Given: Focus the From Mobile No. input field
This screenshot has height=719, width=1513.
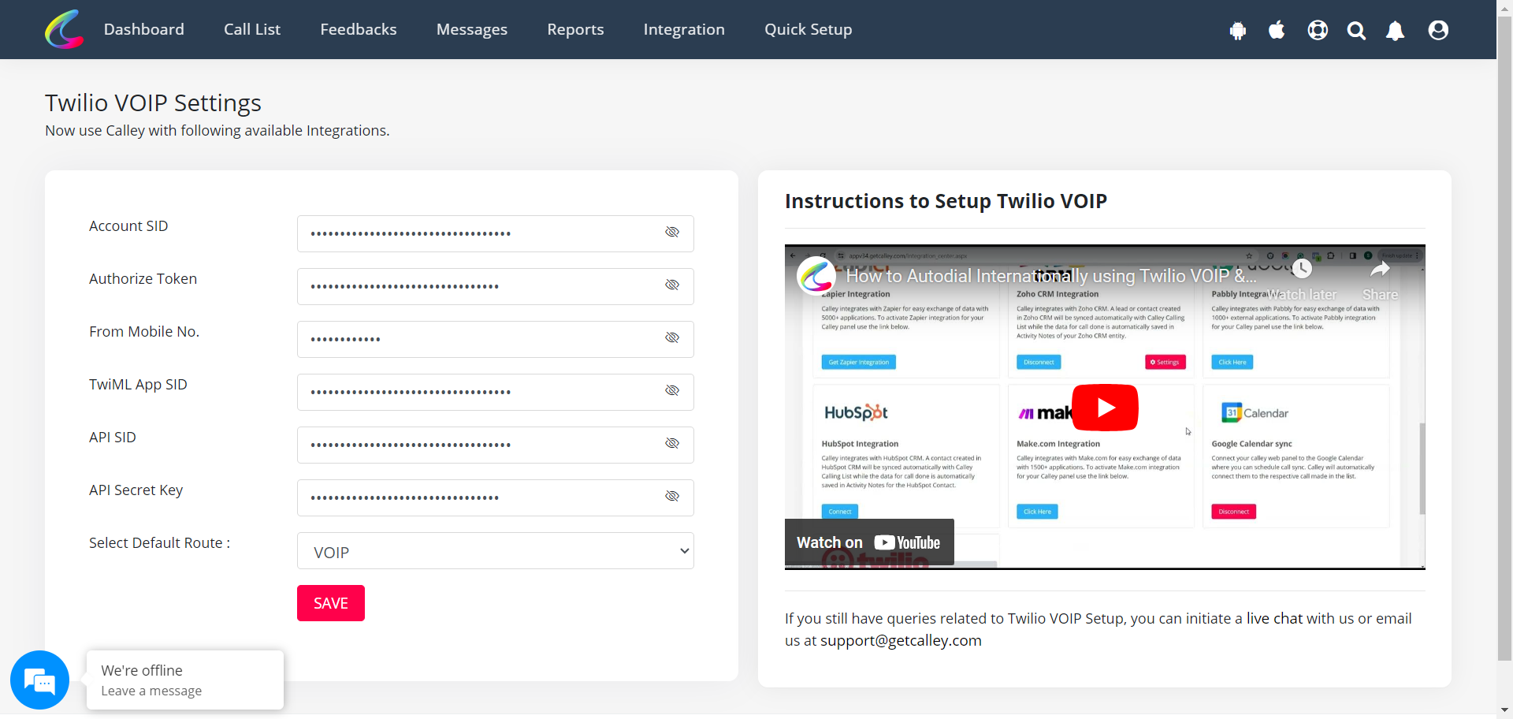Looking at the screenshot, I should pyautogui.click(x=496, y=339).
